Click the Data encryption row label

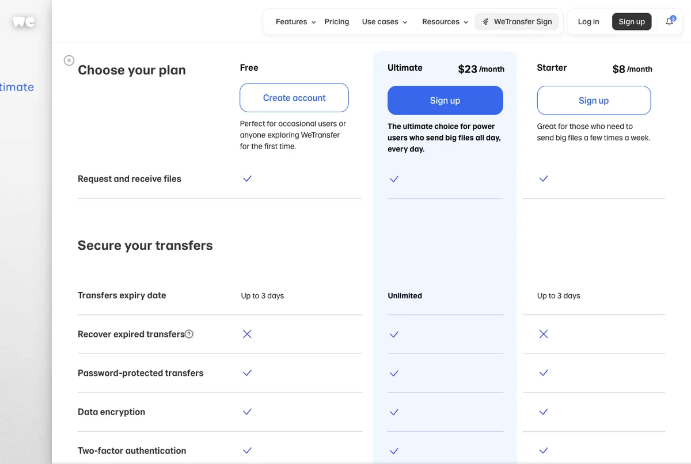(111, 412)
